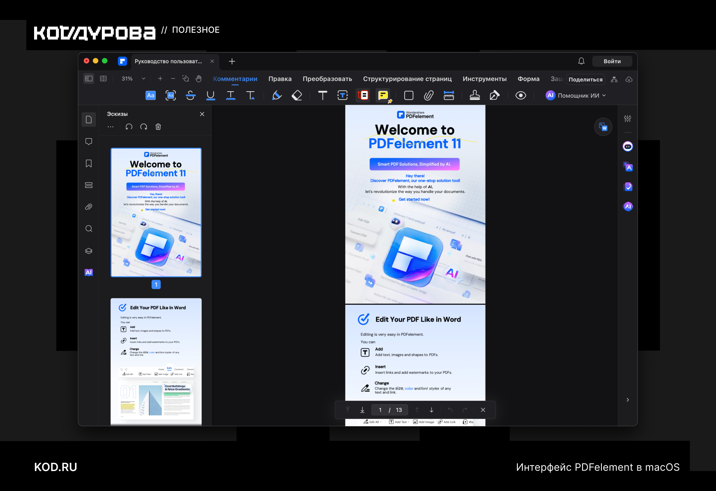Switch to the Форма tab
Screen dimensions: 716x491
click(528, 79)
